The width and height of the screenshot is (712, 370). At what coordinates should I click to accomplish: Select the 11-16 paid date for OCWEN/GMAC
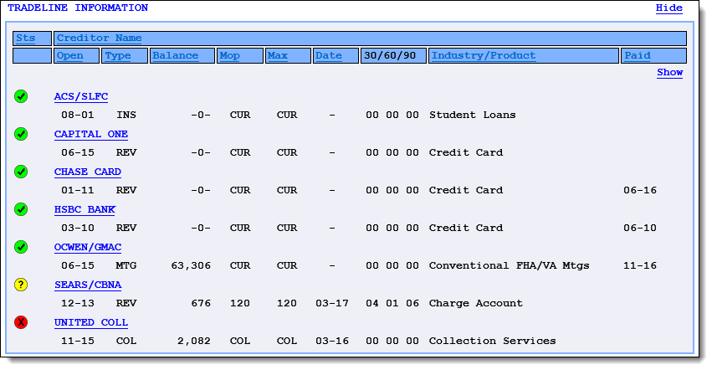tap(640, 266)
